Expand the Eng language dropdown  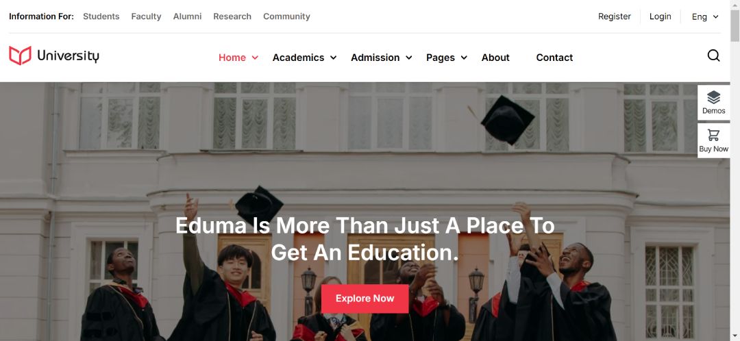coord(705,16)
